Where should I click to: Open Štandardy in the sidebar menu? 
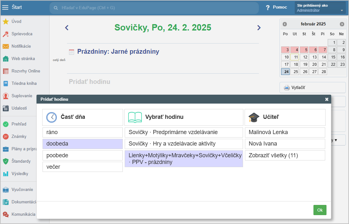(21, 161)
